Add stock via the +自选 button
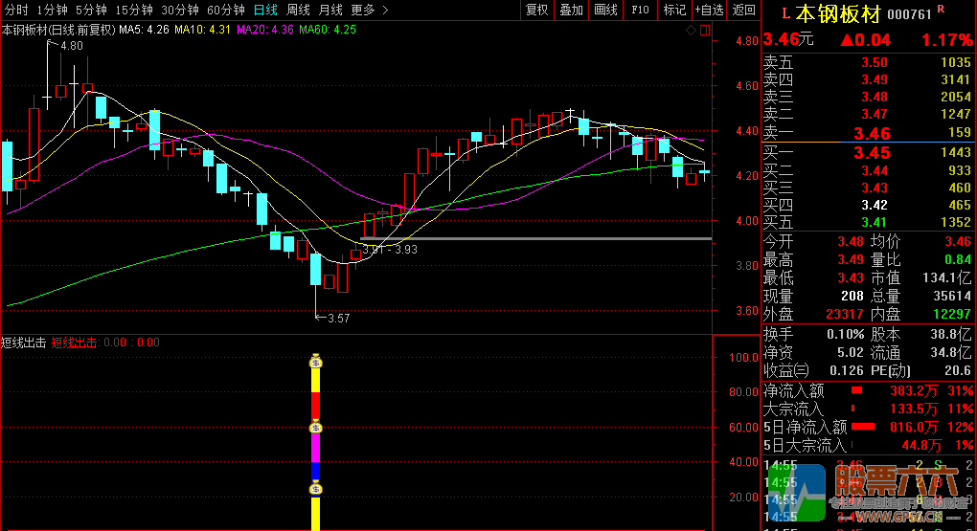Screen dimensions: 977x531 pyautogui.click(x=708, y=10)
